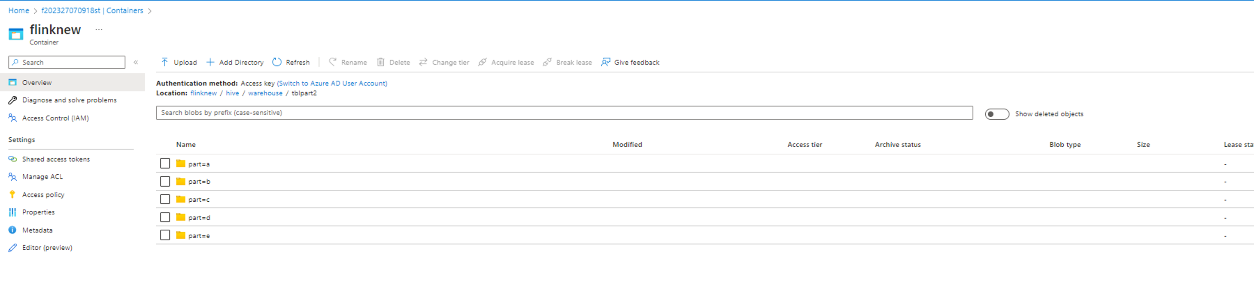Viewport: 1254px width, 291px height.
Task: Navigate to warehouse in Location path
Action: 265,93
